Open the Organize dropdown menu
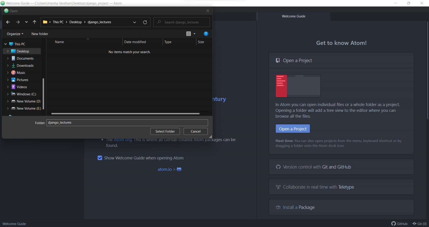This screenshot has height=227, width=429. 15,34
